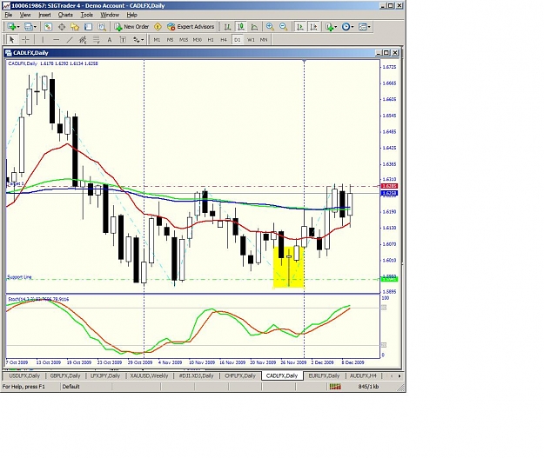Switch chart to bar chart style
Image resolution: width=544 pixels, height=458 pixels.
(x=227, y=27)
